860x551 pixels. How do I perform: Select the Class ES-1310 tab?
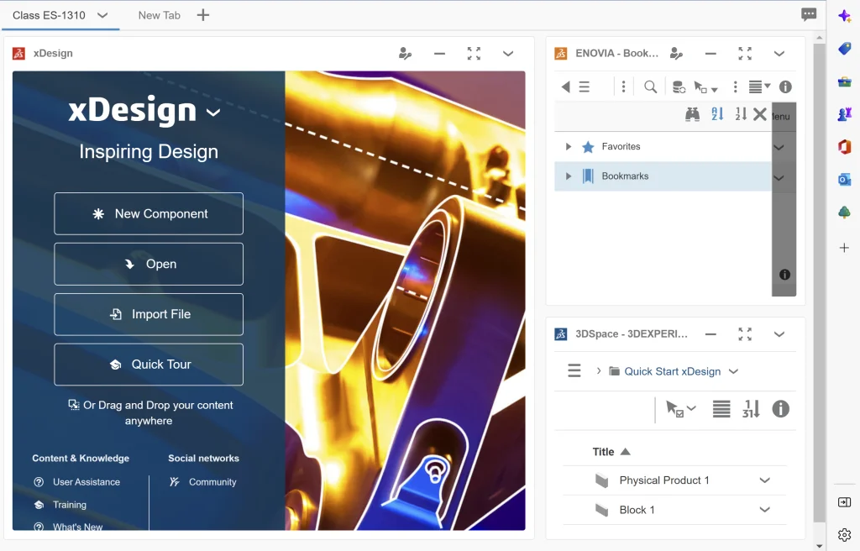click(x=50, y=14)
